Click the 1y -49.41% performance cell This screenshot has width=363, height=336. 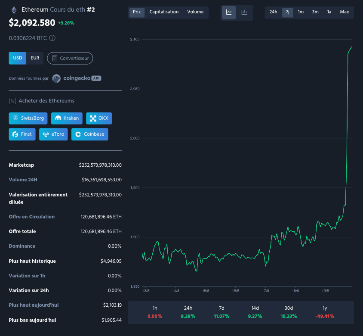pyautogui.click(x=325, y=312)
